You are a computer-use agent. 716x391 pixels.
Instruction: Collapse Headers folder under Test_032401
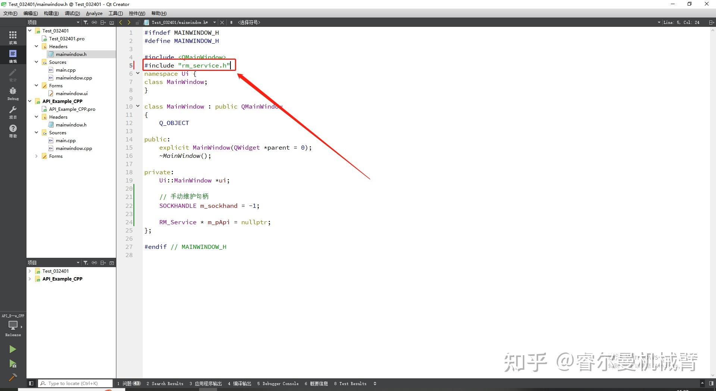37,46
